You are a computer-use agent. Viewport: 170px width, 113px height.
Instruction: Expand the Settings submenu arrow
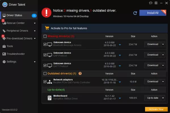click(x=35, y=62)
